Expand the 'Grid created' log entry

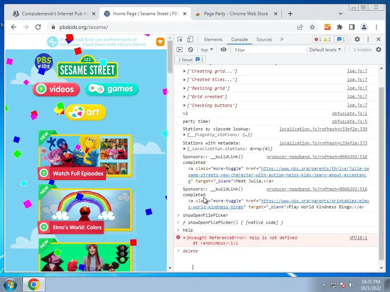pyautogui.click(x=184, y=97)
